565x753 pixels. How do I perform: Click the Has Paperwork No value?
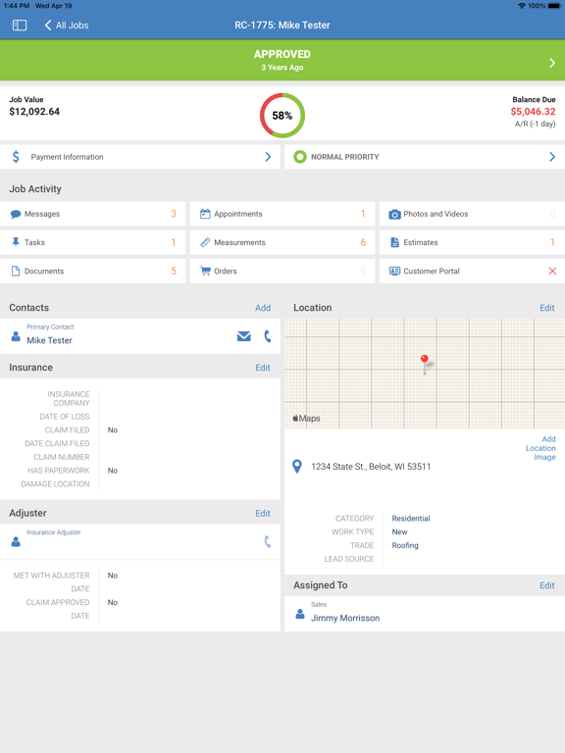[113, 471]
